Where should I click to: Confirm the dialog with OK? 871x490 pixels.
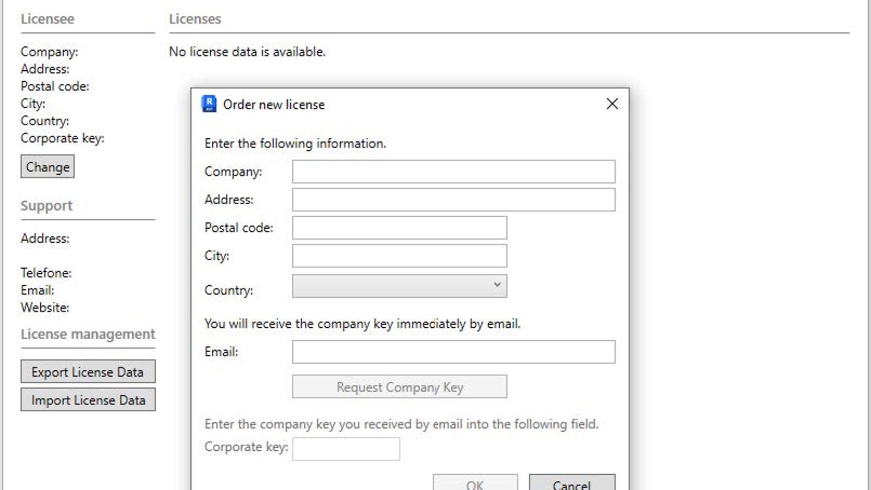[x=475, y=483]
